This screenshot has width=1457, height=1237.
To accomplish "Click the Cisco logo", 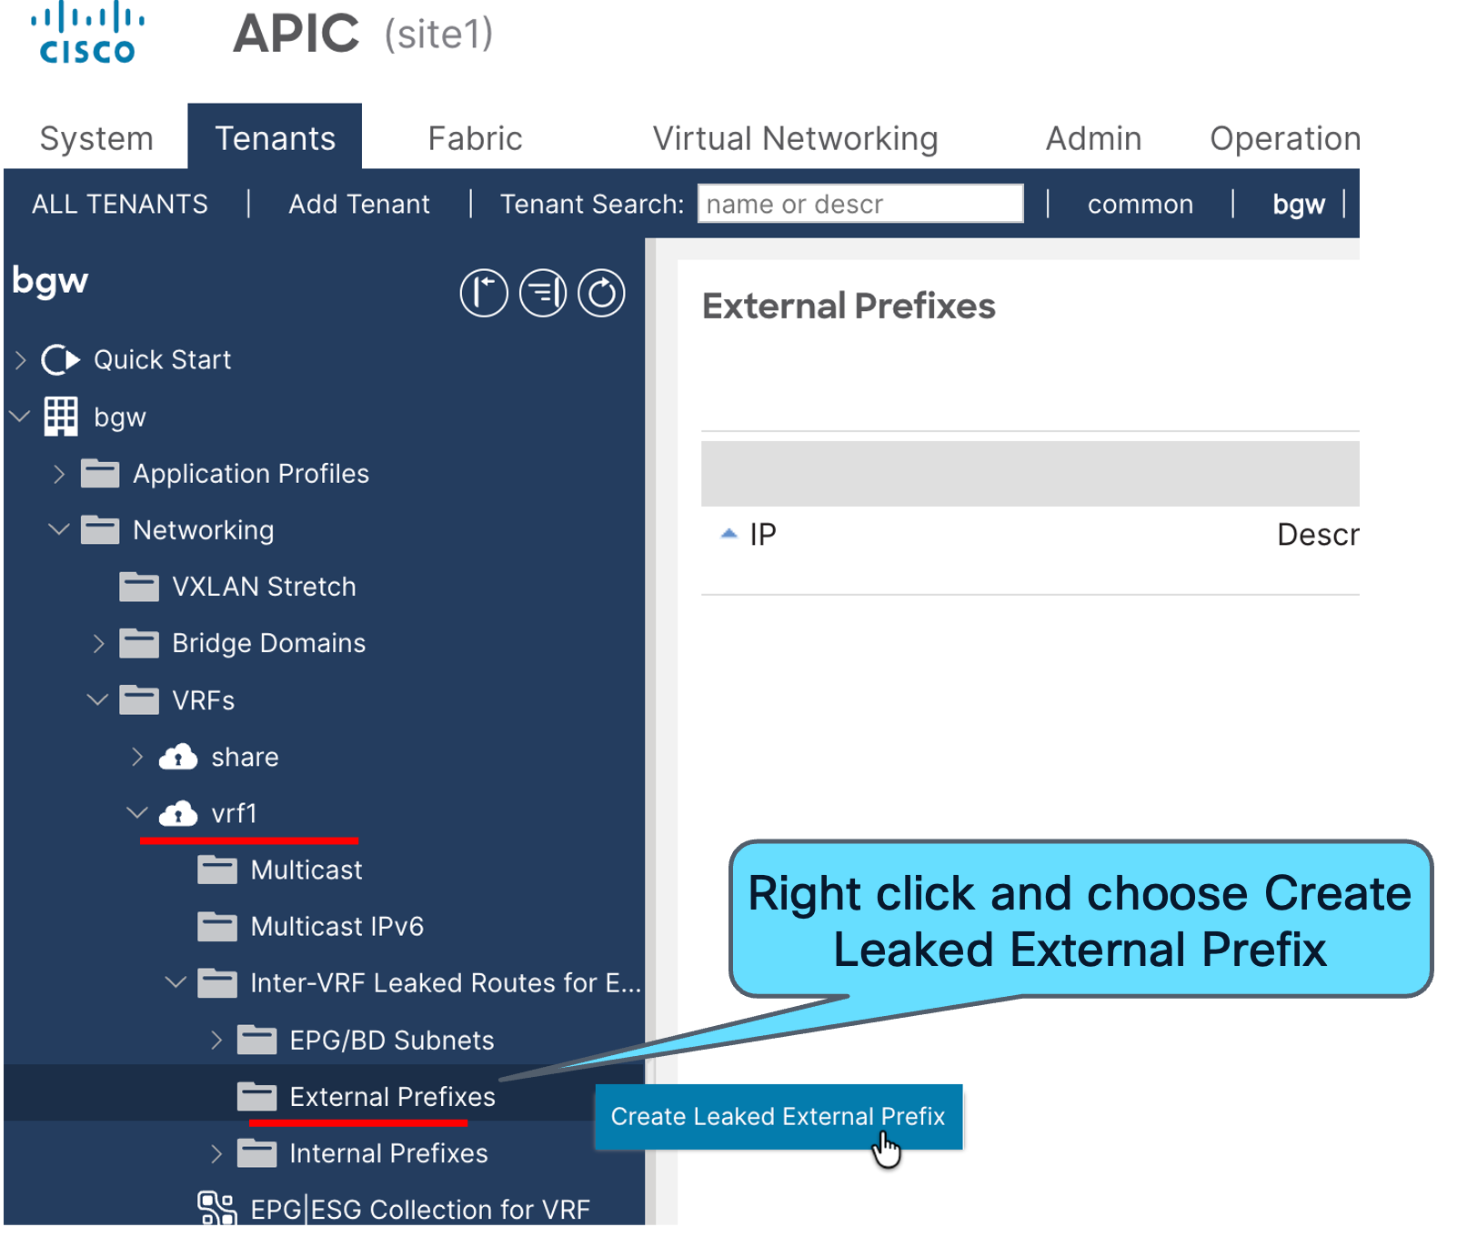I will [x=87, y=34].
